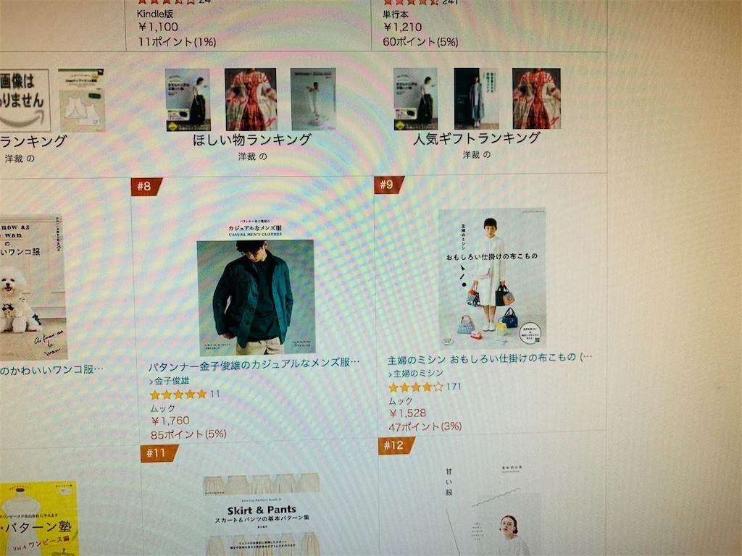Open five-star rating of men's clothes book
This screenshot has width=742, height=556.
(x=178, y=395)
